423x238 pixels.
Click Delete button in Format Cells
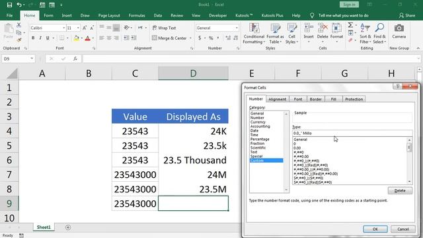400,190
